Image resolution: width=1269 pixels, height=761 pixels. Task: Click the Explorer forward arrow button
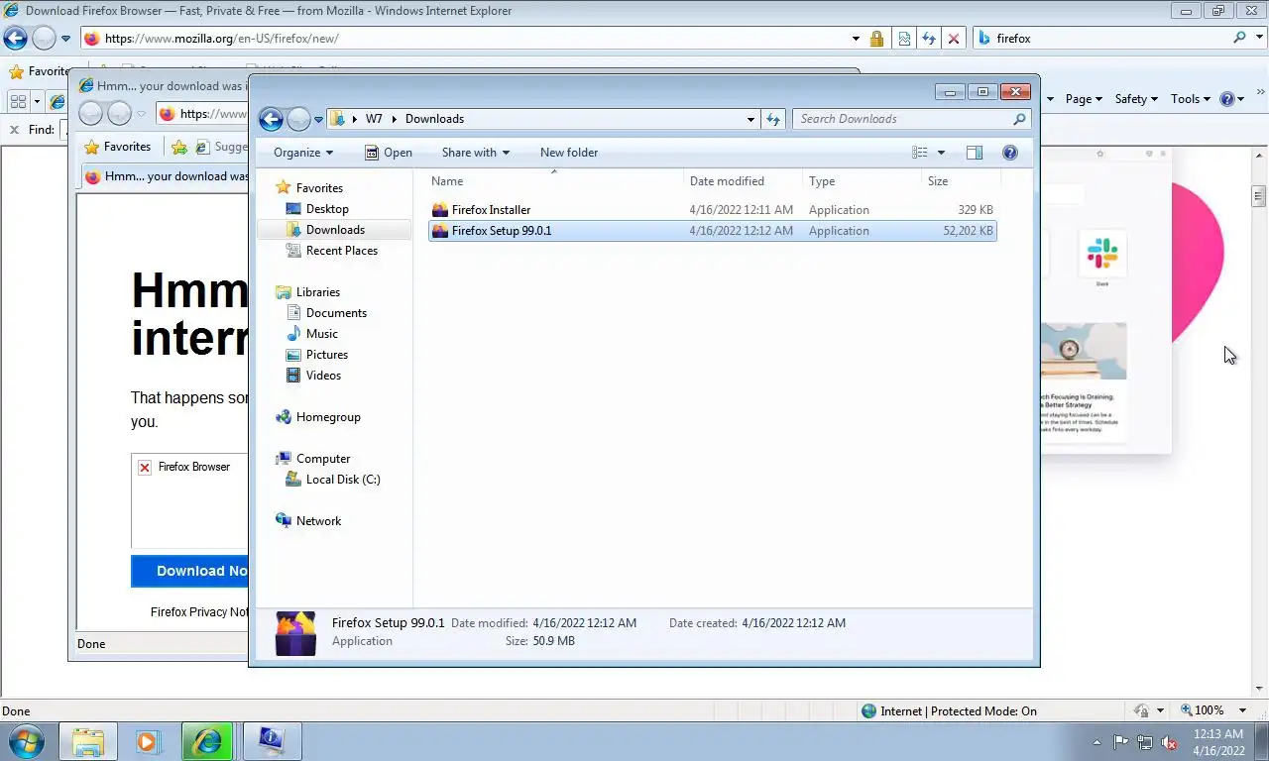coord(298,119)
